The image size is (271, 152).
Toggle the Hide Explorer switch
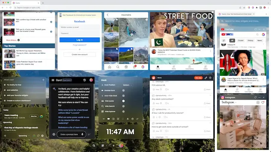[x=123, y=111]
